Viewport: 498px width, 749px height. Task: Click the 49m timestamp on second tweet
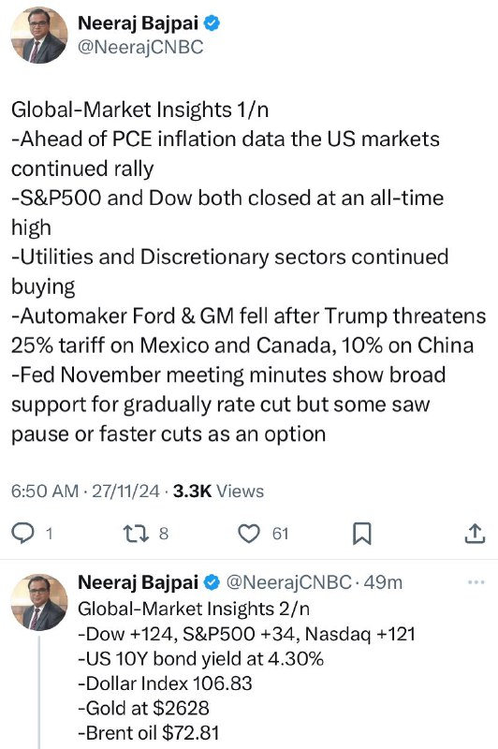pos(383,582)
